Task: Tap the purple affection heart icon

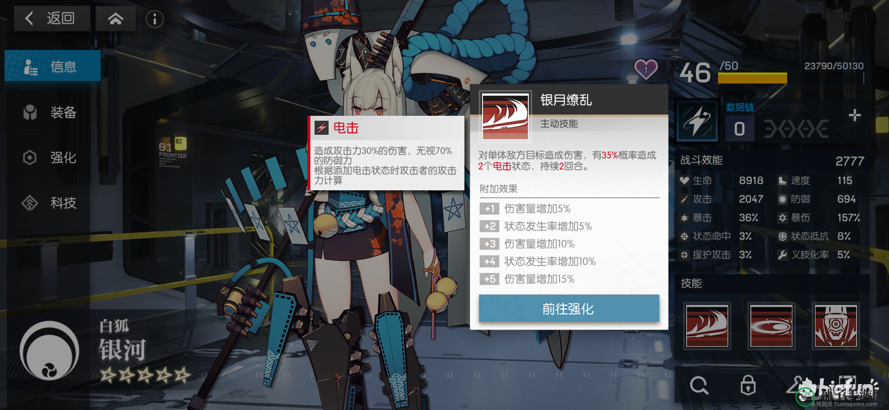Action: coord(646,69)
